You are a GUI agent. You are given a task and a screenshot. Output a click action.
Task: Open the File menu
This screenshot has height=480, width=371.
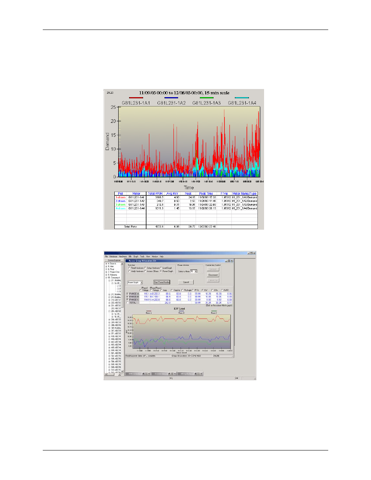[x=106, y=257]
